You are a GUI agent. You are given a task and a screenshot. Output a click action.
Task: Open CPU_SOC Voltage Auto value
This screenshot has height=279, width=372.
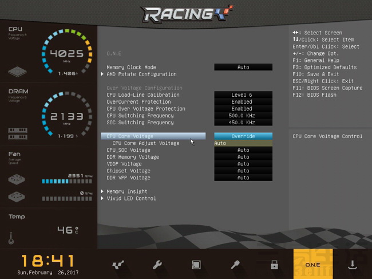tap(243, 150)
